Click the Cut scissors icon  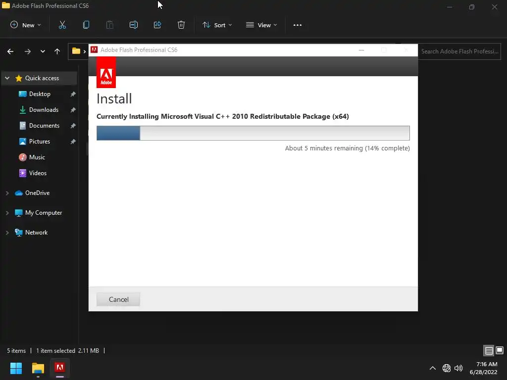[x=62, y=25]
